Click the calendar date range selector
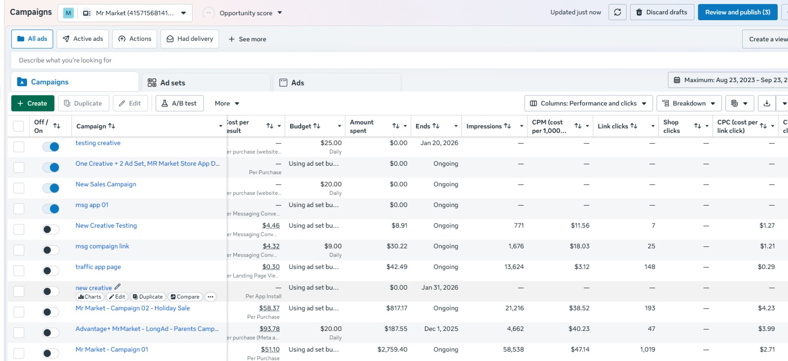This screenshot has width=788, height=361. (728, 80)
